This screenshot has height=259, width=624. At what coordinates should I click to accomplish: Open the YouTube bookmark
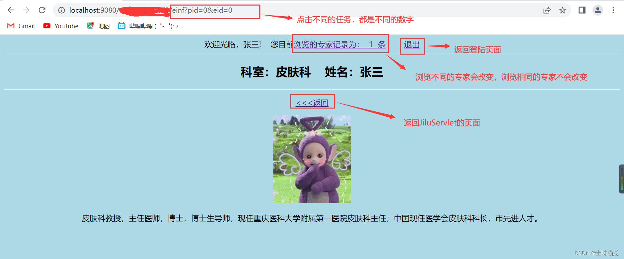click(x=61, y=26)
